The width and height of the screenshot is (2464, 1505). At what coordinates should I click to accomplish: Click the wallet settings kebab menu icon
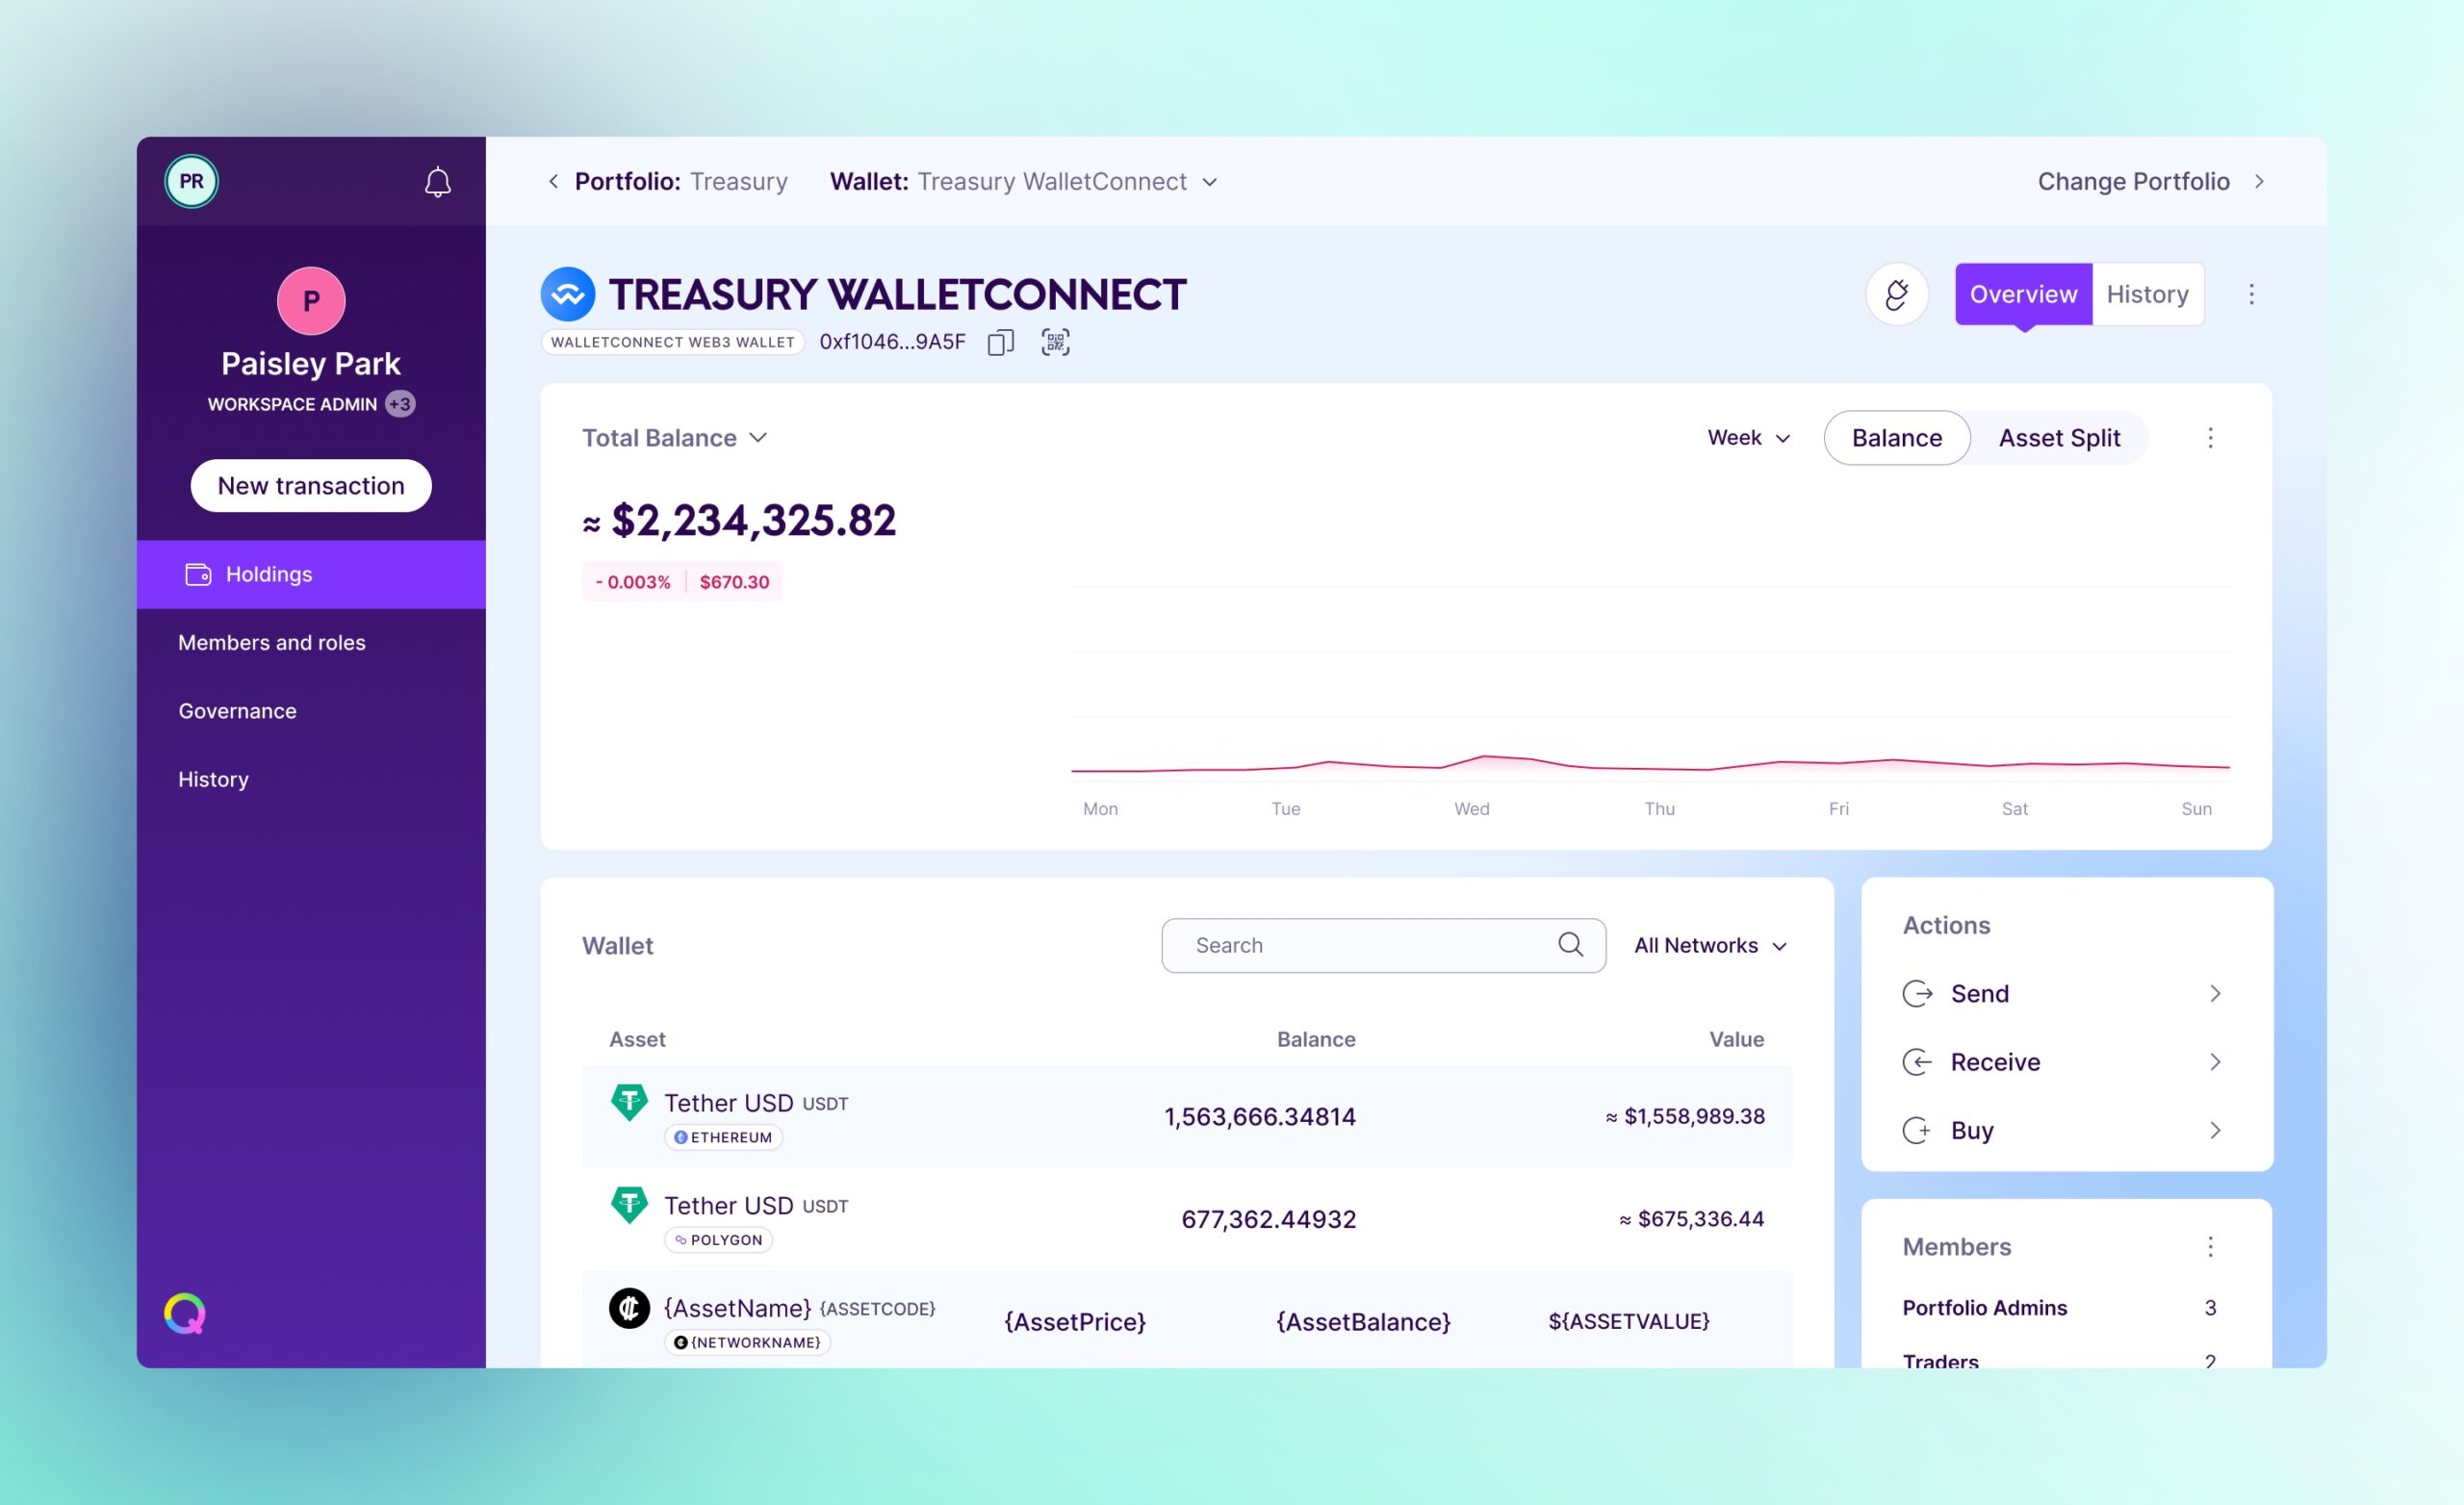[x=2253, y=293]
